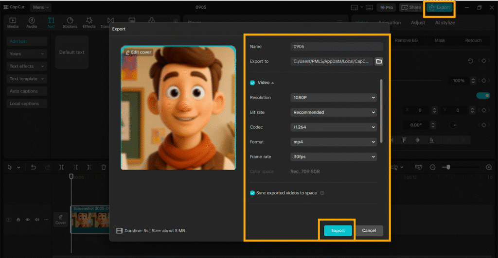
Task: Select the pointer selection tool in timeline
Action: 10,167
